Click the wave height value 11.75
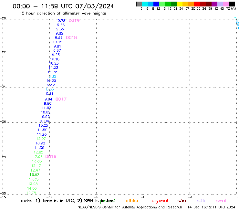Viewport: 239px width, 210px height. coord(53,72)
